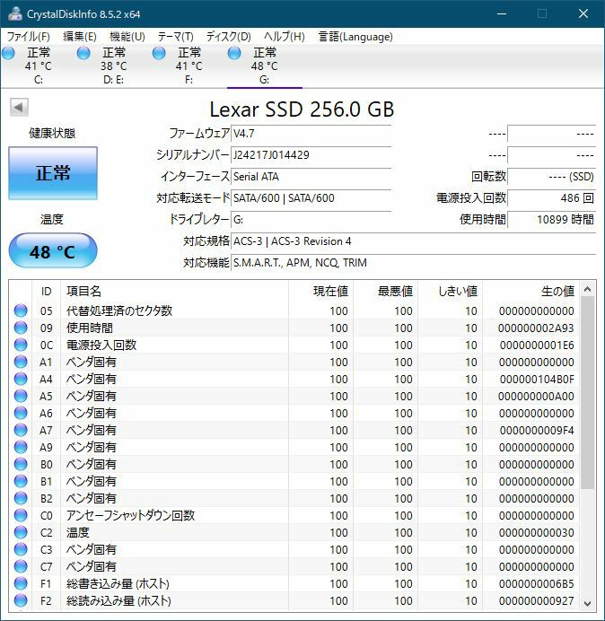Click the scroll down arrow of SMART list
The image size is (605, 621).
pyautogui.click(x=588, y=603)
